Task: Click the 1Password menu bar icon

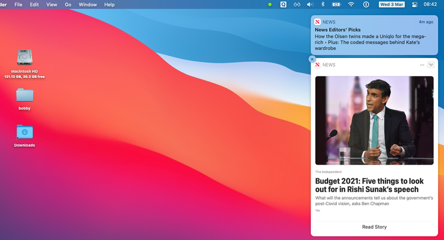Action: [x=366, y=4]
